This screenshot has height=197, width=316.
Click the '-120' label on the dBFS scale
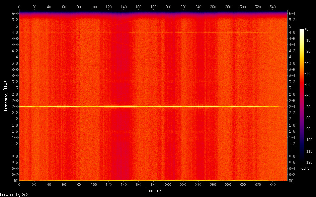coord(309,162)
